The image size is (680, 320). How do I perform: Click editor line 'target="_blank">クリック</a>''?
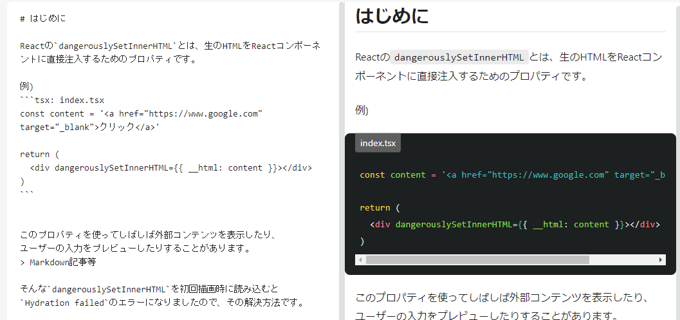[x=90, y=127]
